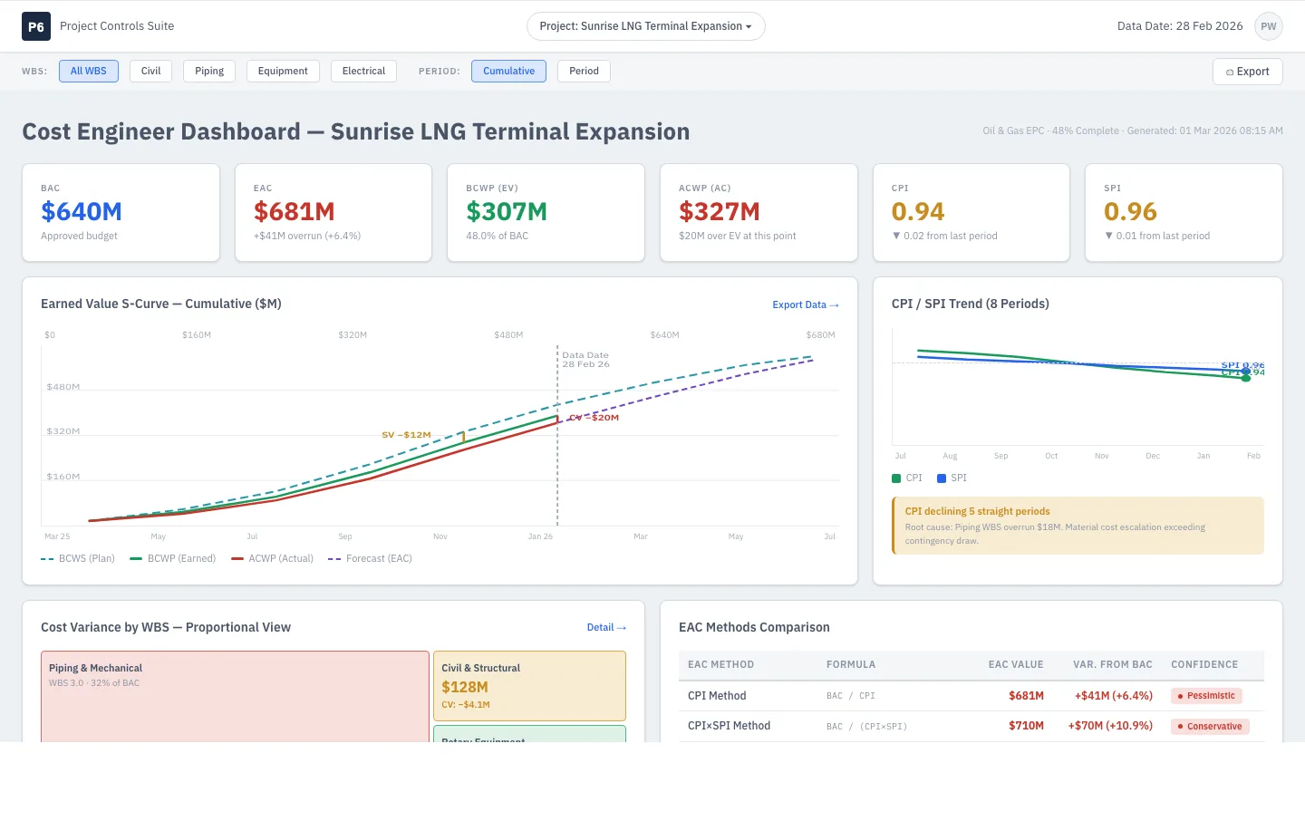Click the EAC Method column header

720,665
